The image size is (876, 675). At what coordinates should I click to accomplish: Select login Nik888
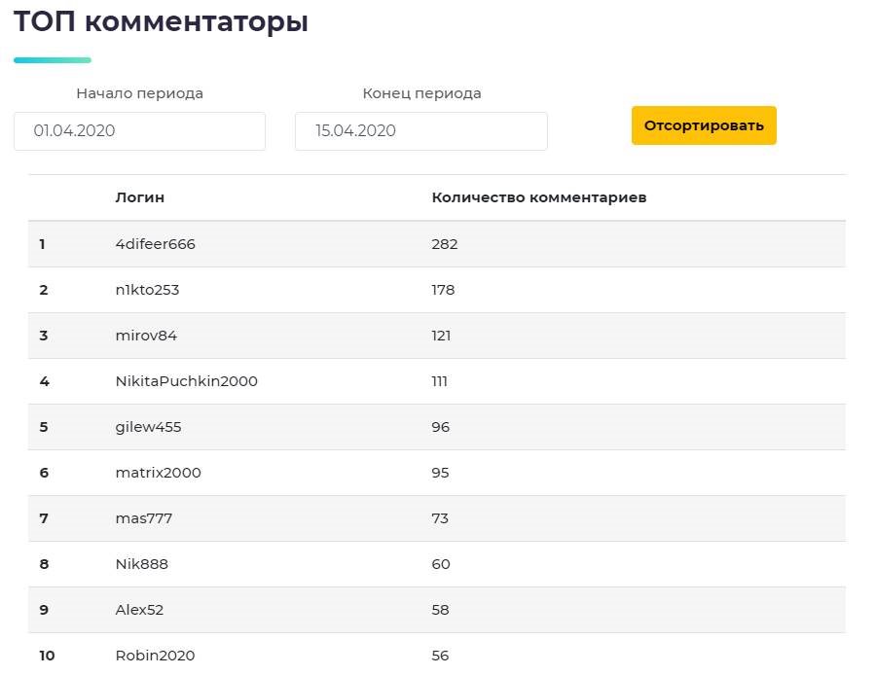click(x=142, y=564)
